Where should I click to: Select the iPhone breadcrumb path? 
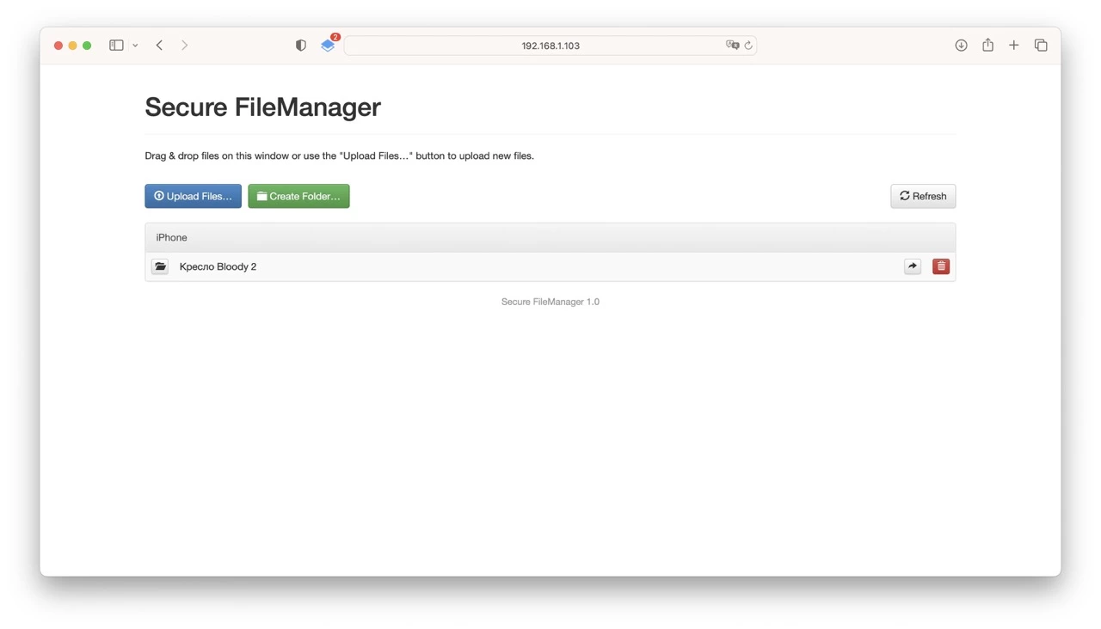(171, 237)
